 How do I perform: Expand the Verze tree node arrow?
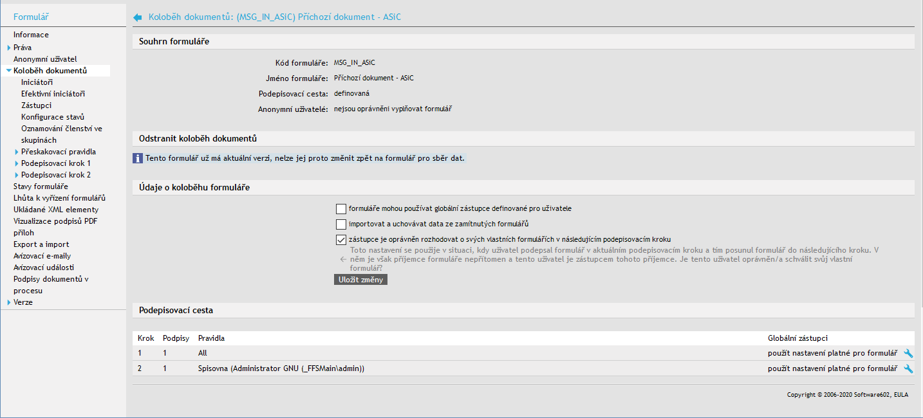(x=9, y=302)
